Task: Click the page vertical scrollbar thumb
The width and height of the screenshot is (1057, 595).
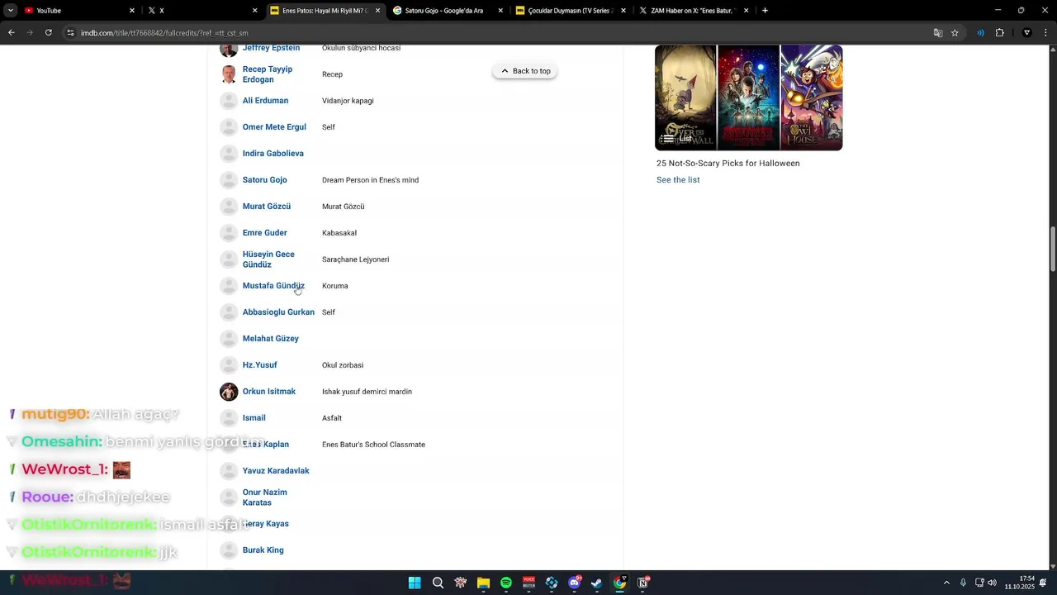Action: coord(1053,247)
